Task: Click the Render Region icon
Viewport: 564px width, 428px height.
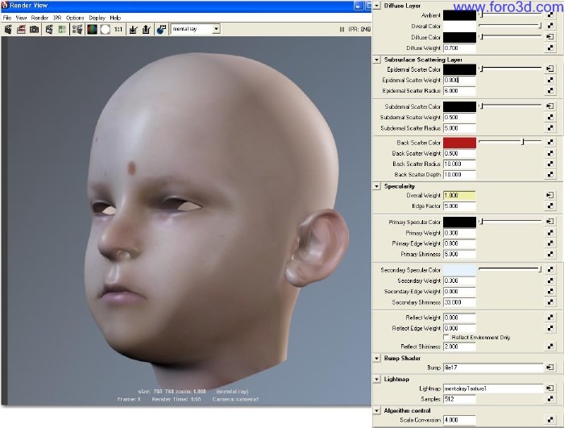Action: coord(21,29)
